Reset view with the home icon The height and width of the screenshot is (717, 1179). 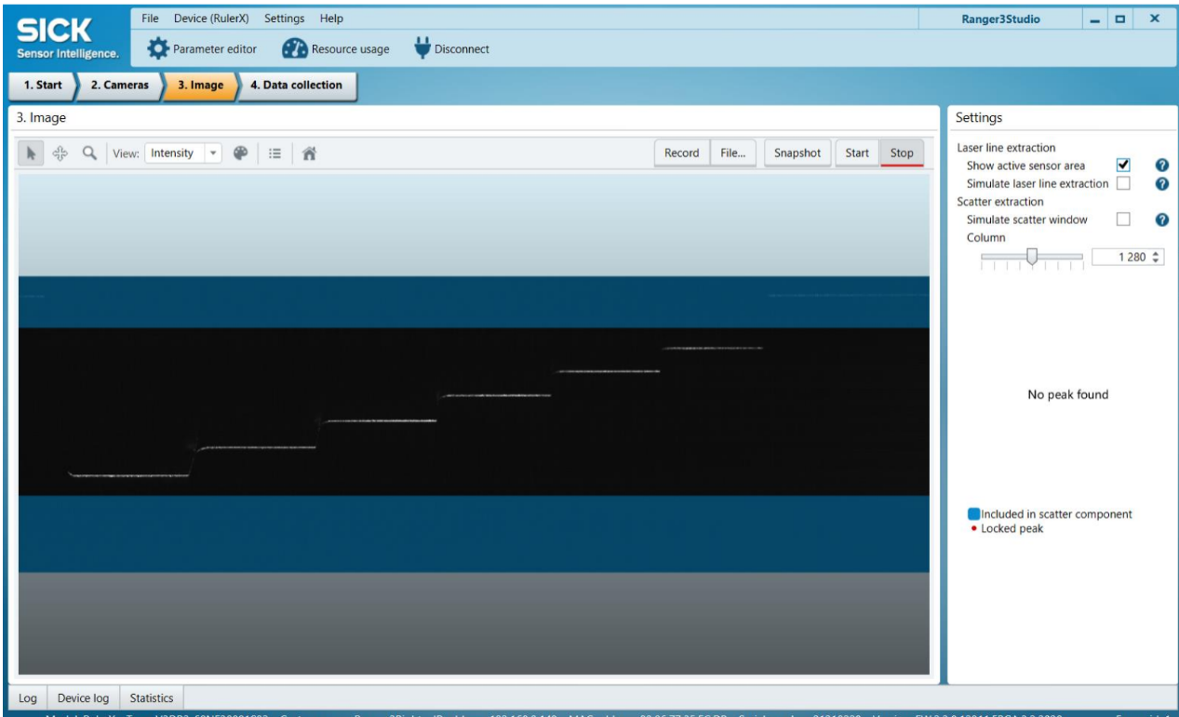click(310, 153)
